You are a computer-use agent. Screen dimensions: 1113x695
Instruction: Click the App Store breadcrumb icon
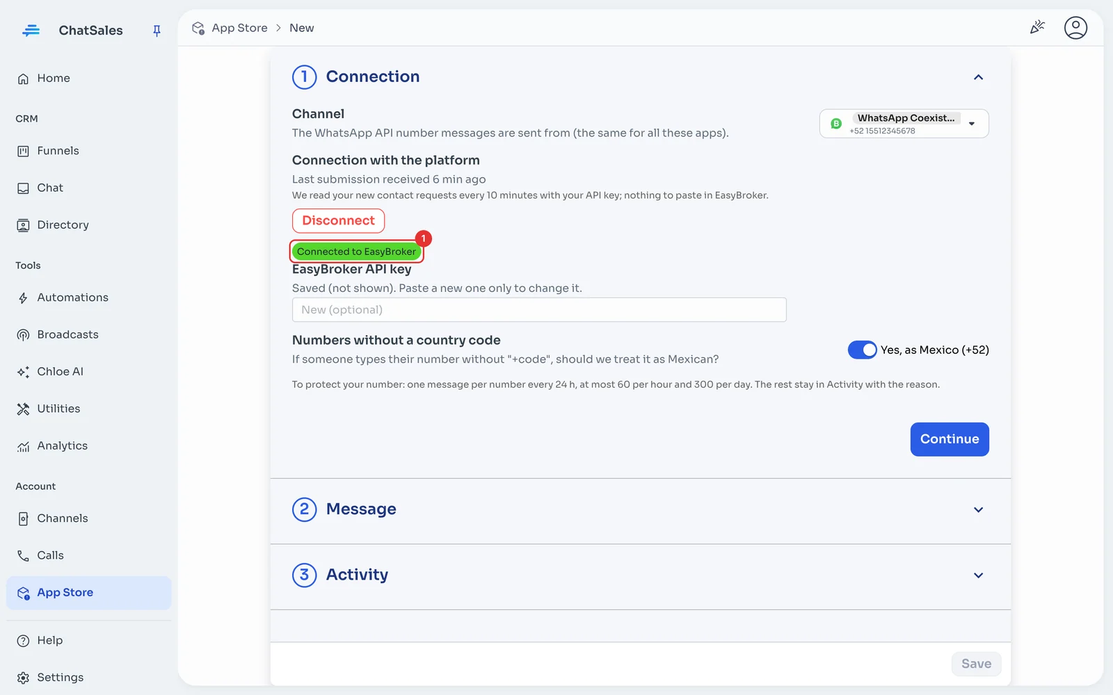(198, 28)
